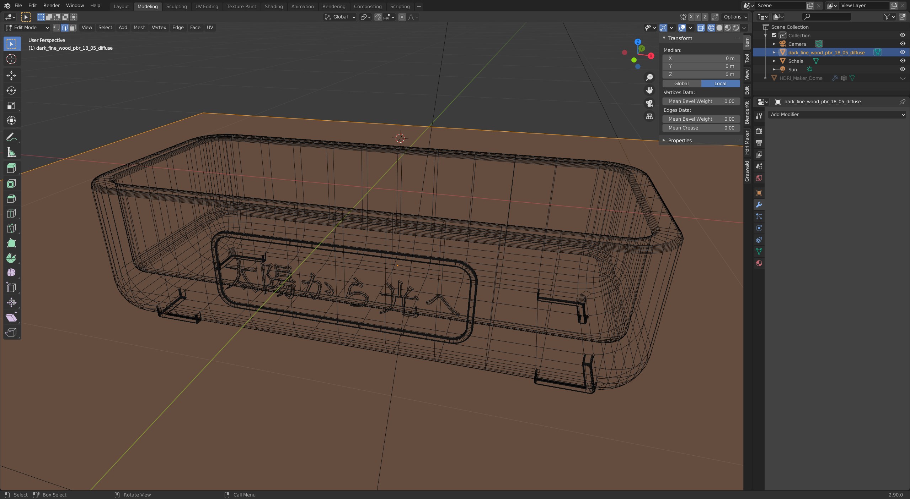Switch to face select mode

73,28
